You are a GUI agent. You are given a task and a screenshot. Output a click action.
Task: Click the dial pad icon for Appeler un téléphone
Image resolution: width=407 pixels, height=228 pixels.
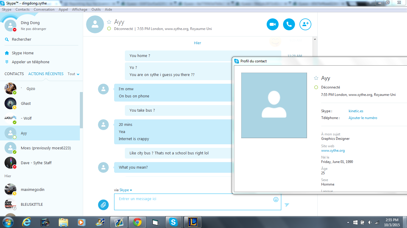click(x=7, y=62)
